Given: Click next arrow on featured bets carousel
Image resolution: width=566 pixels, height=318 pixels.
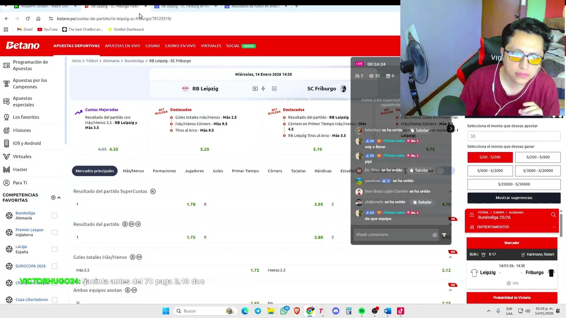Looking at the screenshot, I should point(450,129).
